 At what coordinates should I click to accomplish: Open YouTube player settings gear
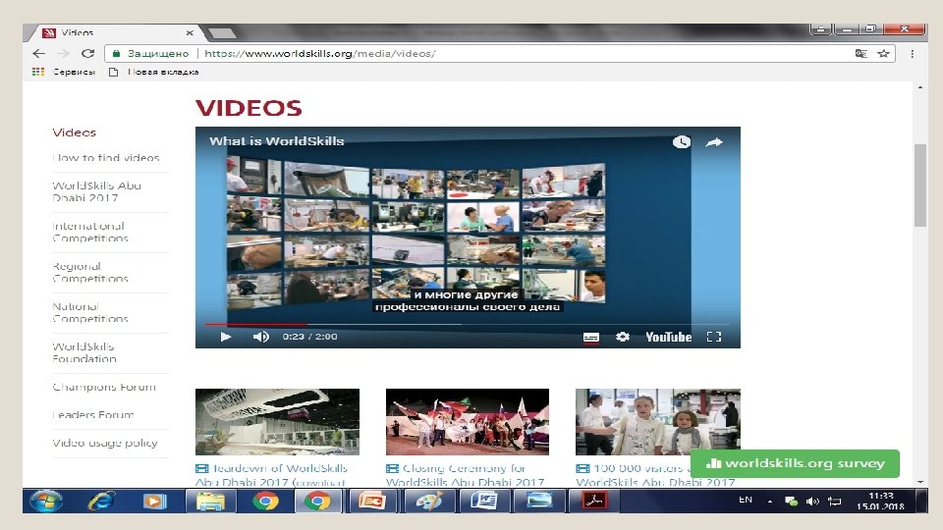tap(623, 337)
